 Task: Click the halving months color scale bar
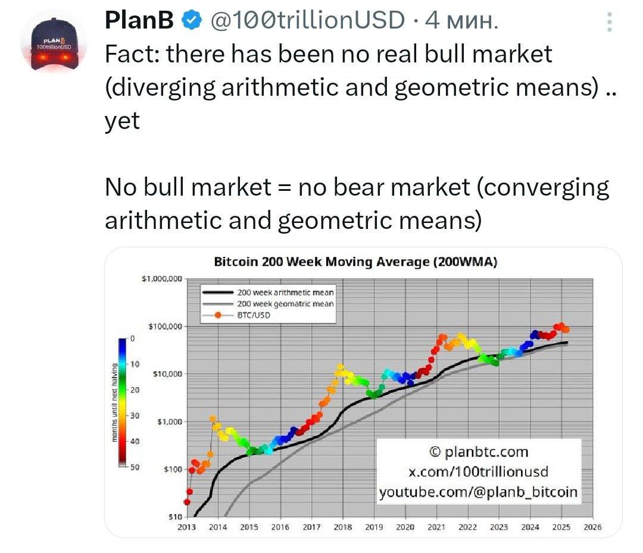[x=123, y=402]
